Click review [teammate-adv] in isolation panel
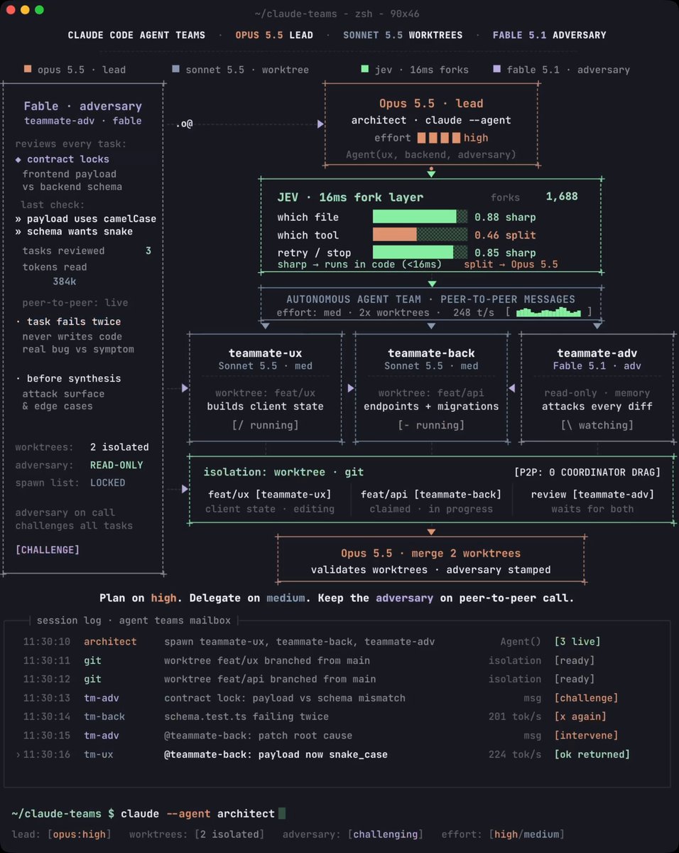 click(x=592, y=494)
